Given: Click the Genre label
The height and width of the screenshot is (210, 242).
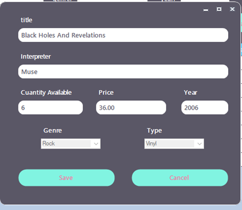Looking at the screenshot, I should [x=53, y=130].
